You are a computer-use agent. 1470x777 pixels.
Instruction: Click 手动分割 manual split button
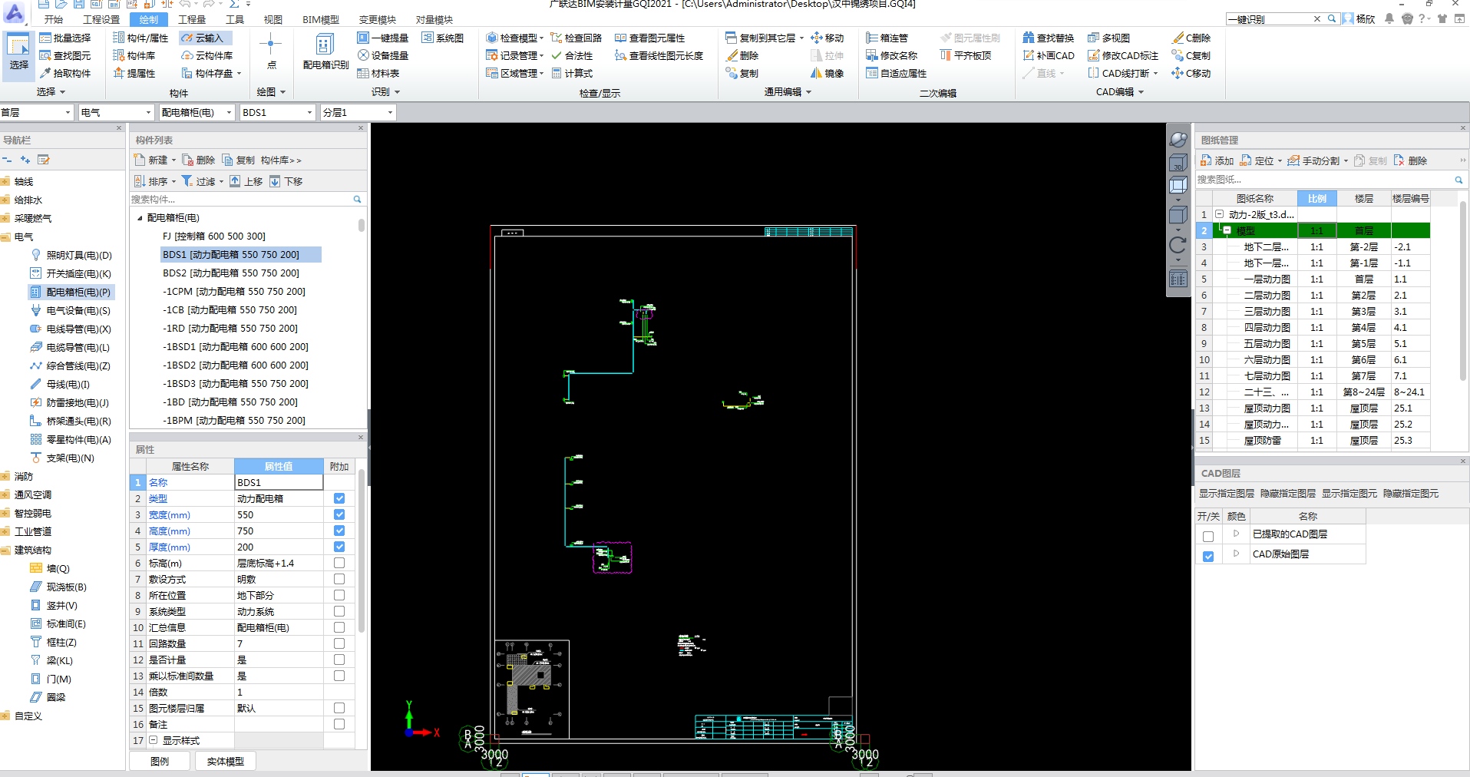[x=1317, y=160]
